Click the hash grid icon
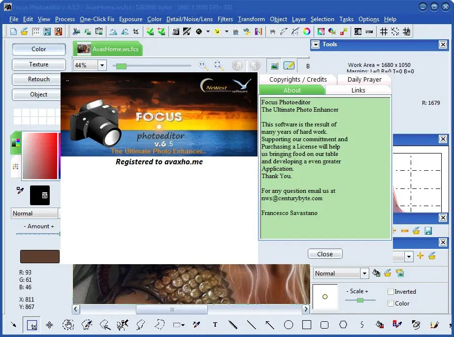Screen dimensions: 454x337 tap(384, 31)
